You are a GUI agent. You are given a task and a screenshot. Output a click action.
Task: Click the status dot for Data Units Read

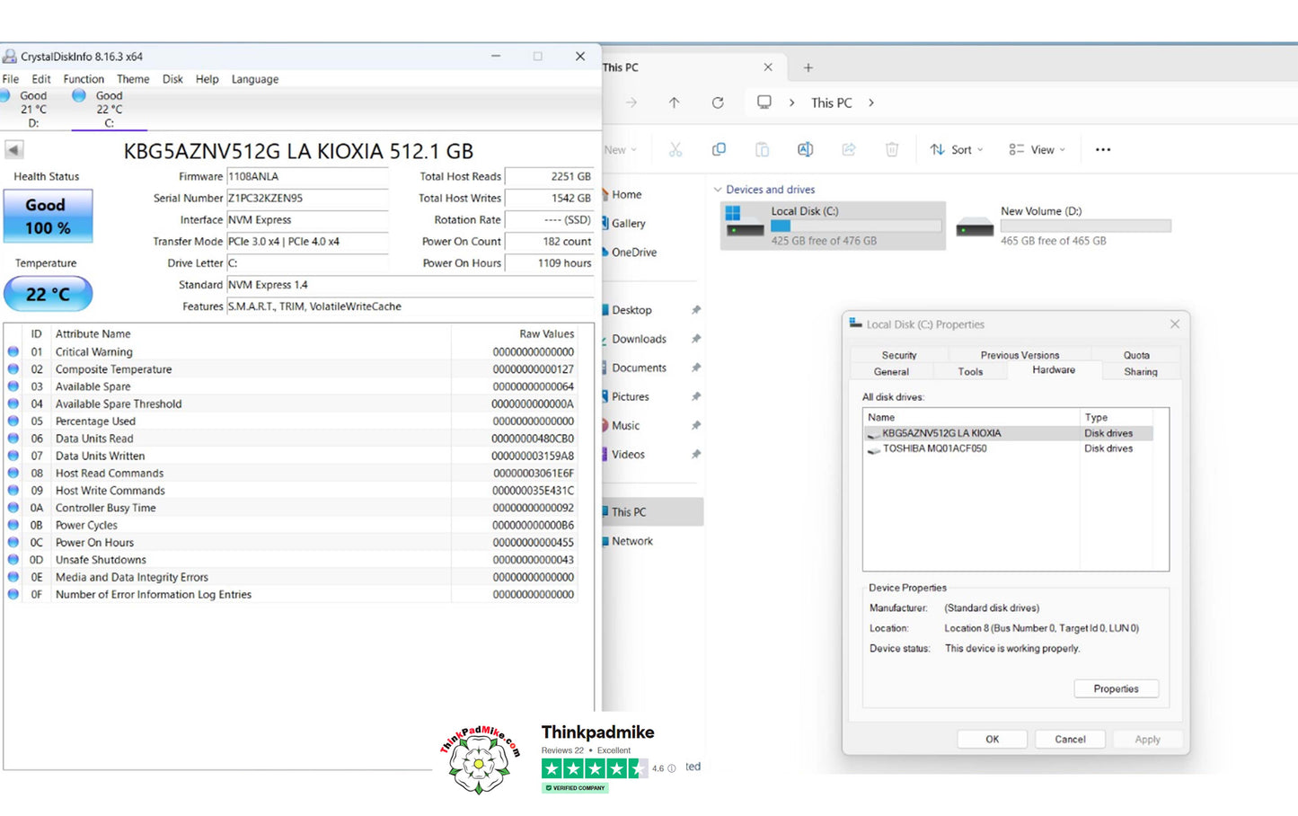tap(13, 439)
